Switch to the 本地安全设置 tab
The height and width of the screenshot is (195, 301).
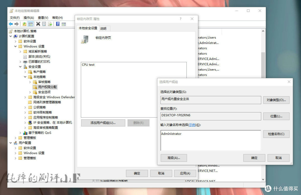[88, 28]
